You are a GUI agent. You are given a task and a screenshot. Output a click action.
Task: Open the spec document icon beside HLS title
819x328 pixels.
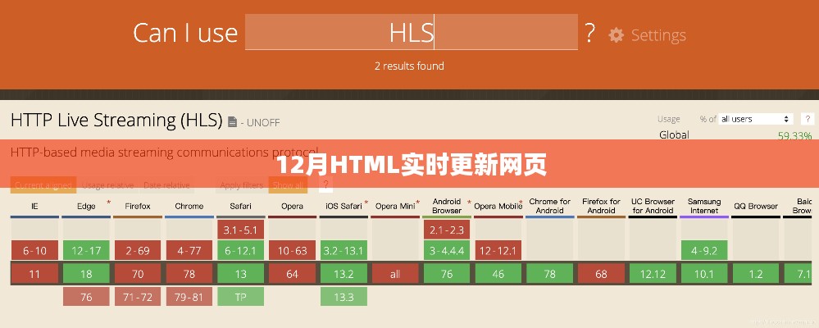tap(233, 121)
